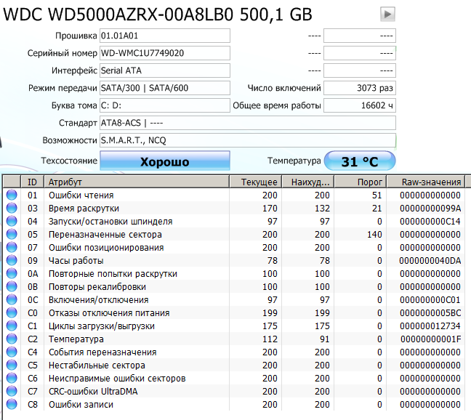Click status icon for Циклы загрузки/выгрузки
This screenshot has height=420, width=471.
[x=12, y=326]
